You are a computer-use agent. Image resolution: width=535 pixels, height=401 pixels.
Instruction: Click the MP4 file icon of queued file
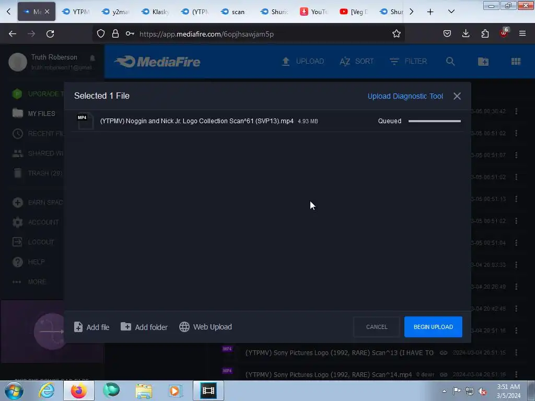(85, 121)
